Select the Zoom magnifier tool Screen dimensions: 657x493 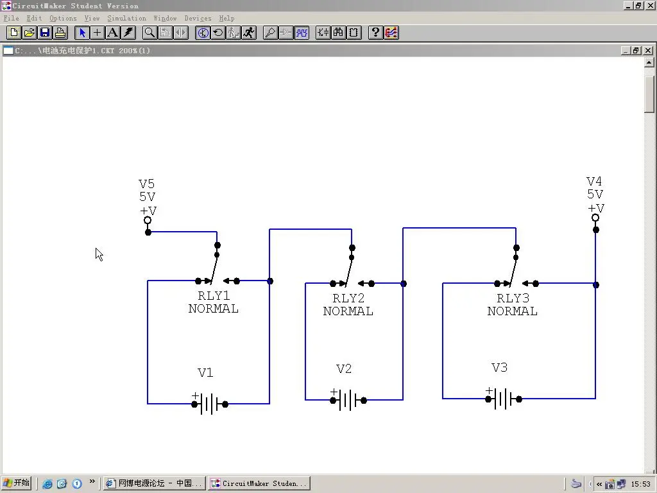click(149, 33)
